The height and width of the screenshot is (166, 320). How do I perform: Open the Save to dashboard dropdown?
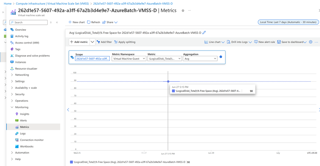[x=292, y=42]
